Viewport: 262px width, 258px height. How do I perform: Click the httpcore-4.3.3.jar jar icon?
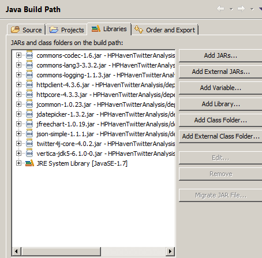[x=29, y=94]
